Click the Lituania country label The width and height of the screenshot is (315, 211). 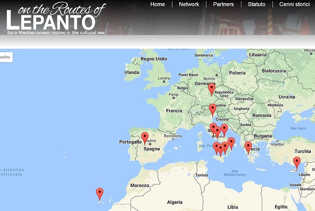coord(258,54)
